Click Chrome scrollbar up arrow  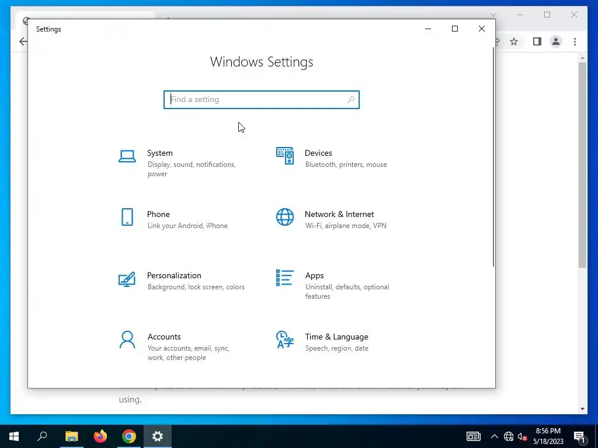582,58
